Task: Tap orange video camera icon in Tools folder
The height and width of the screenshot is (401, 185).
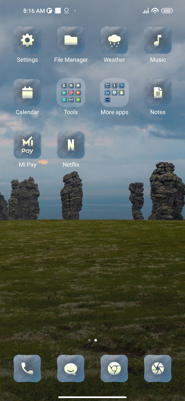Action: 78,93
